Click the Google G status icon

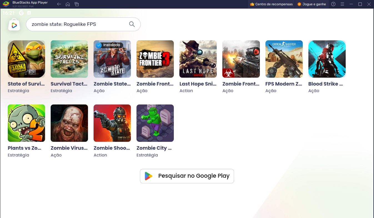coord(21,13)
